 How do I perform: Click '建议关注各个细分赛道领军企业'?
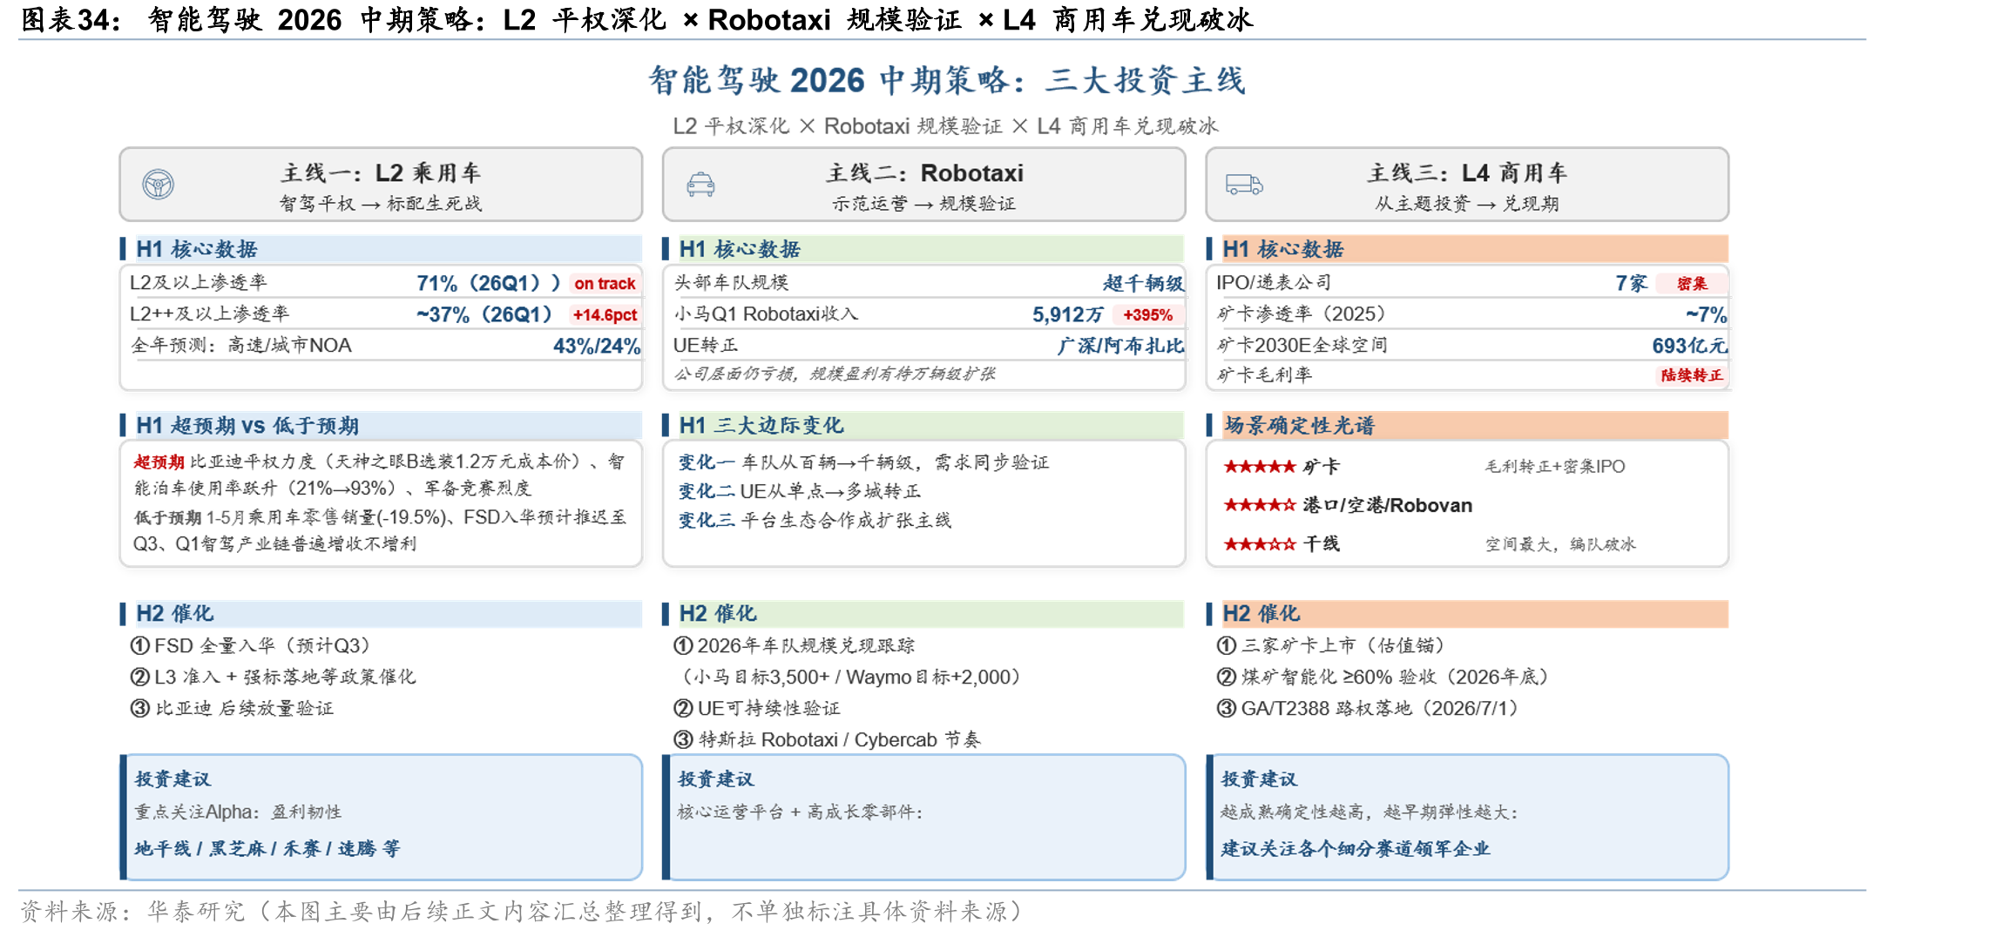pos(1356,849)
